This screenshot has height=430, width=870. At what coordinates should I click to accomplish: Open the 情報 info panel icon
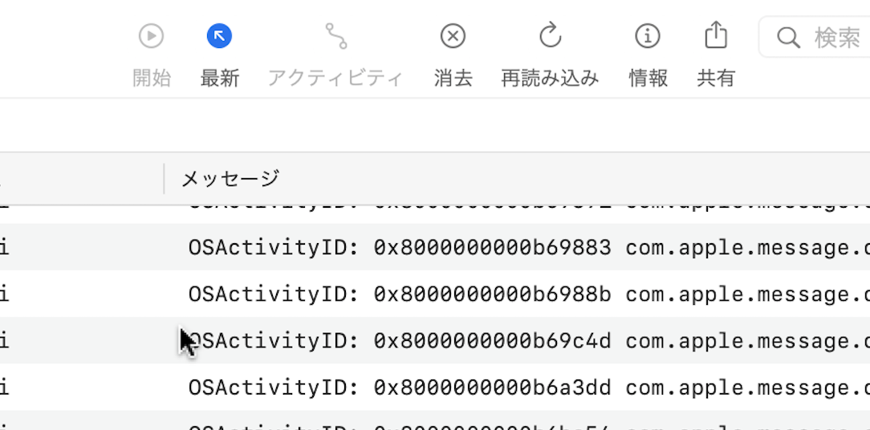coord(648,36)
